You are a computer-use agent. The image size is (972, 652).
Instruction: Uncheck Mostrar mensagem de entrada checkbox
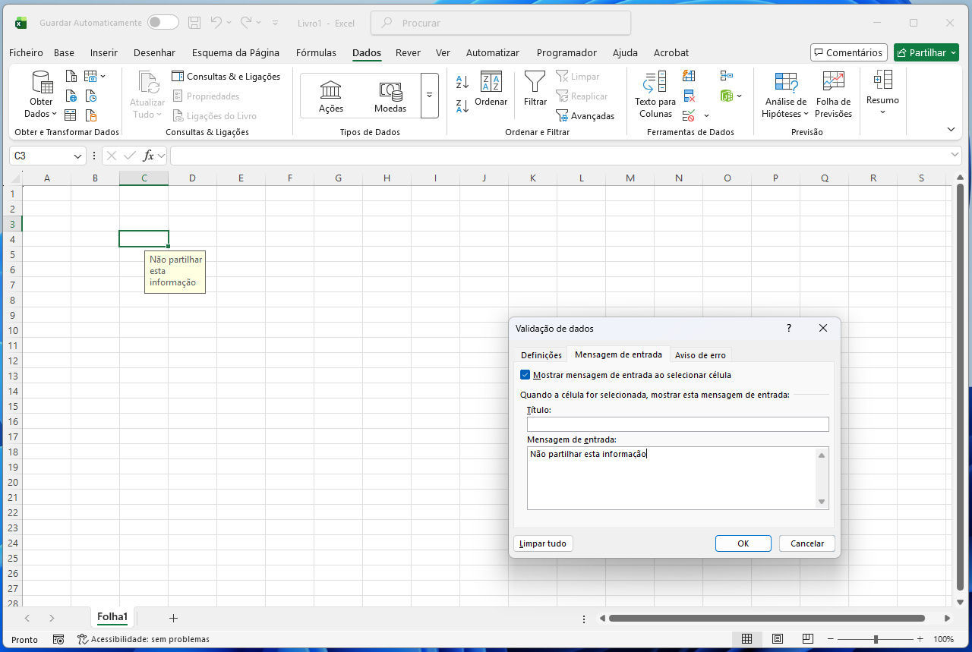pos(525,375)
